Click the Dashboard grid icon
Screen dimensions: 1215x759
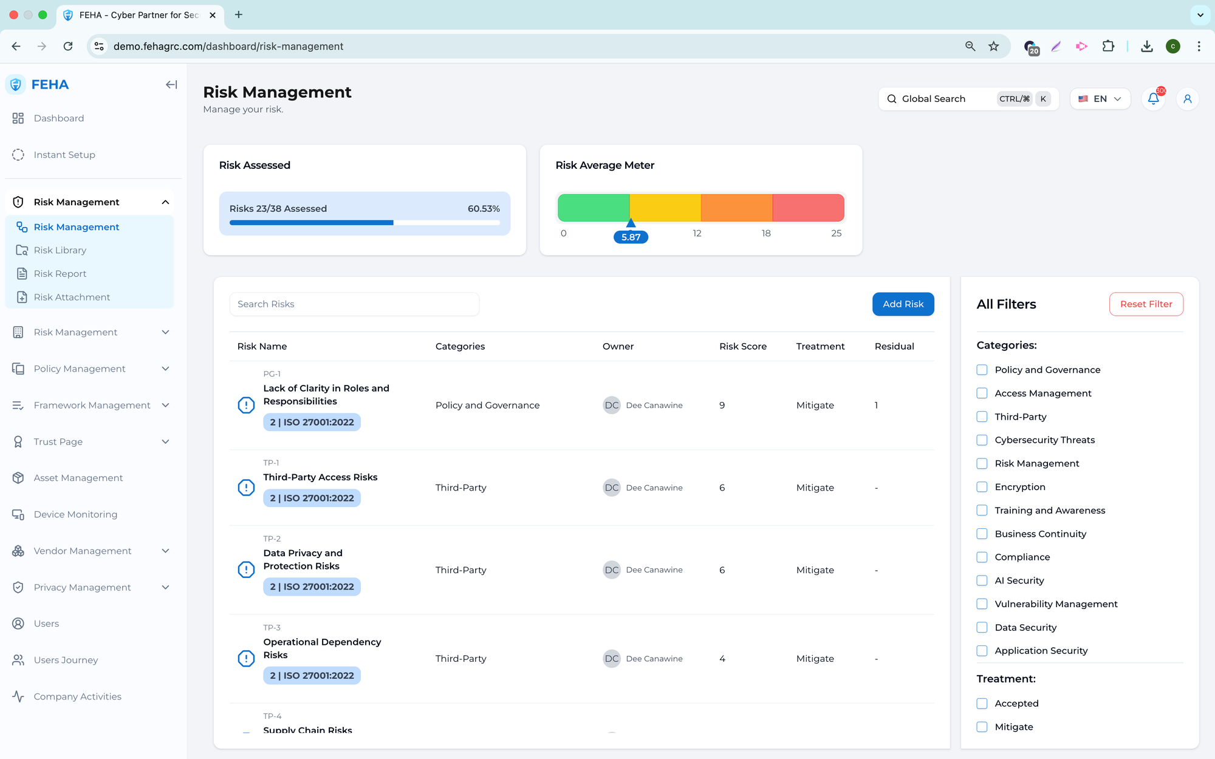(x=18, y=118)
